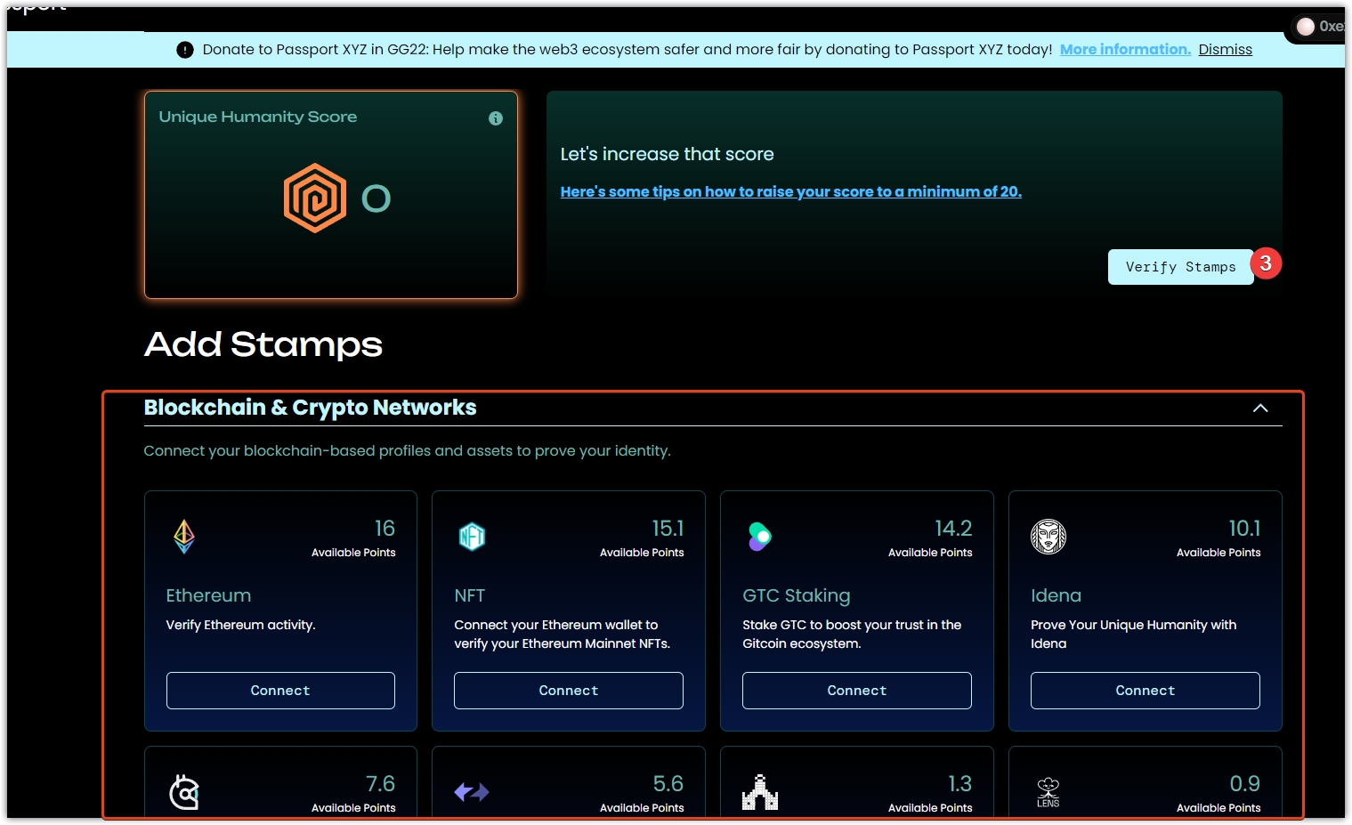This screenshot has width=1352, height=825.
Task: Open the wallet account menu
Action: click(x=1321, y=27)
